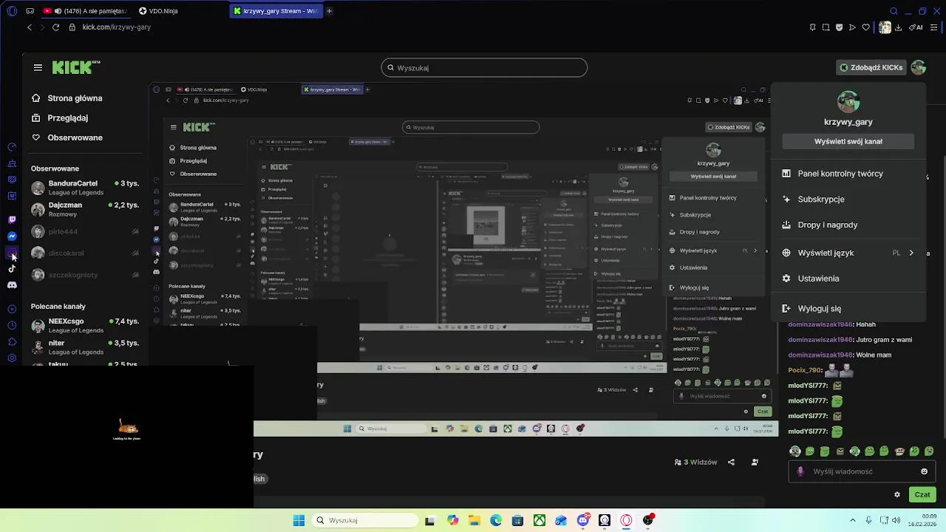Open Twitch from Opera sidebar
Viewport: 946px width, 532px height.
pos(12,219)
